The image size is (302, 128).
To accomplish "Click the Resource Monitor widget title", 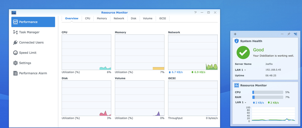I will tap(253, 85).
